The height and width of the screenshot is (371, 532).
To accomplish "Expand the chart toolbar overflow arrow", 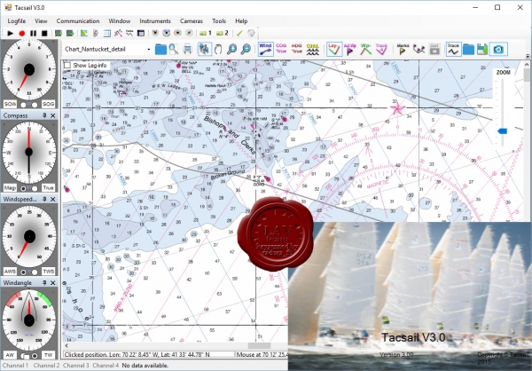I will click(528, 56).
